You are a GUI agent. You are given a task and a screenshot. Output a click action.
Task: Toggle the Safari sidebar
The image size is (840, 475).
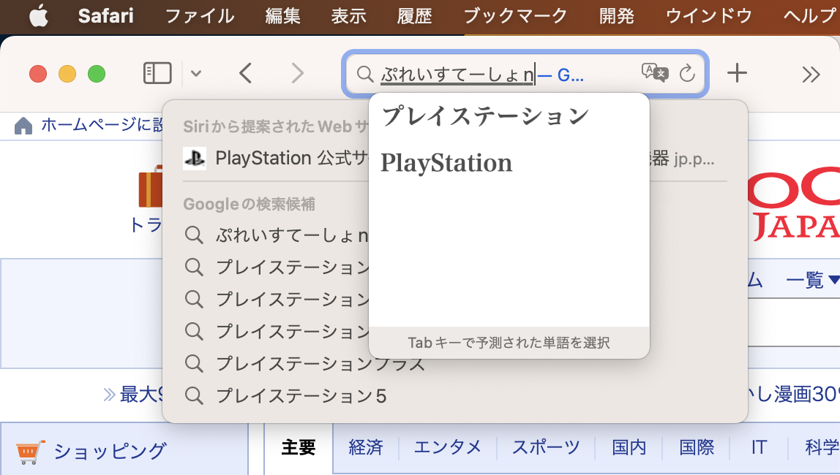click(157, 73)
